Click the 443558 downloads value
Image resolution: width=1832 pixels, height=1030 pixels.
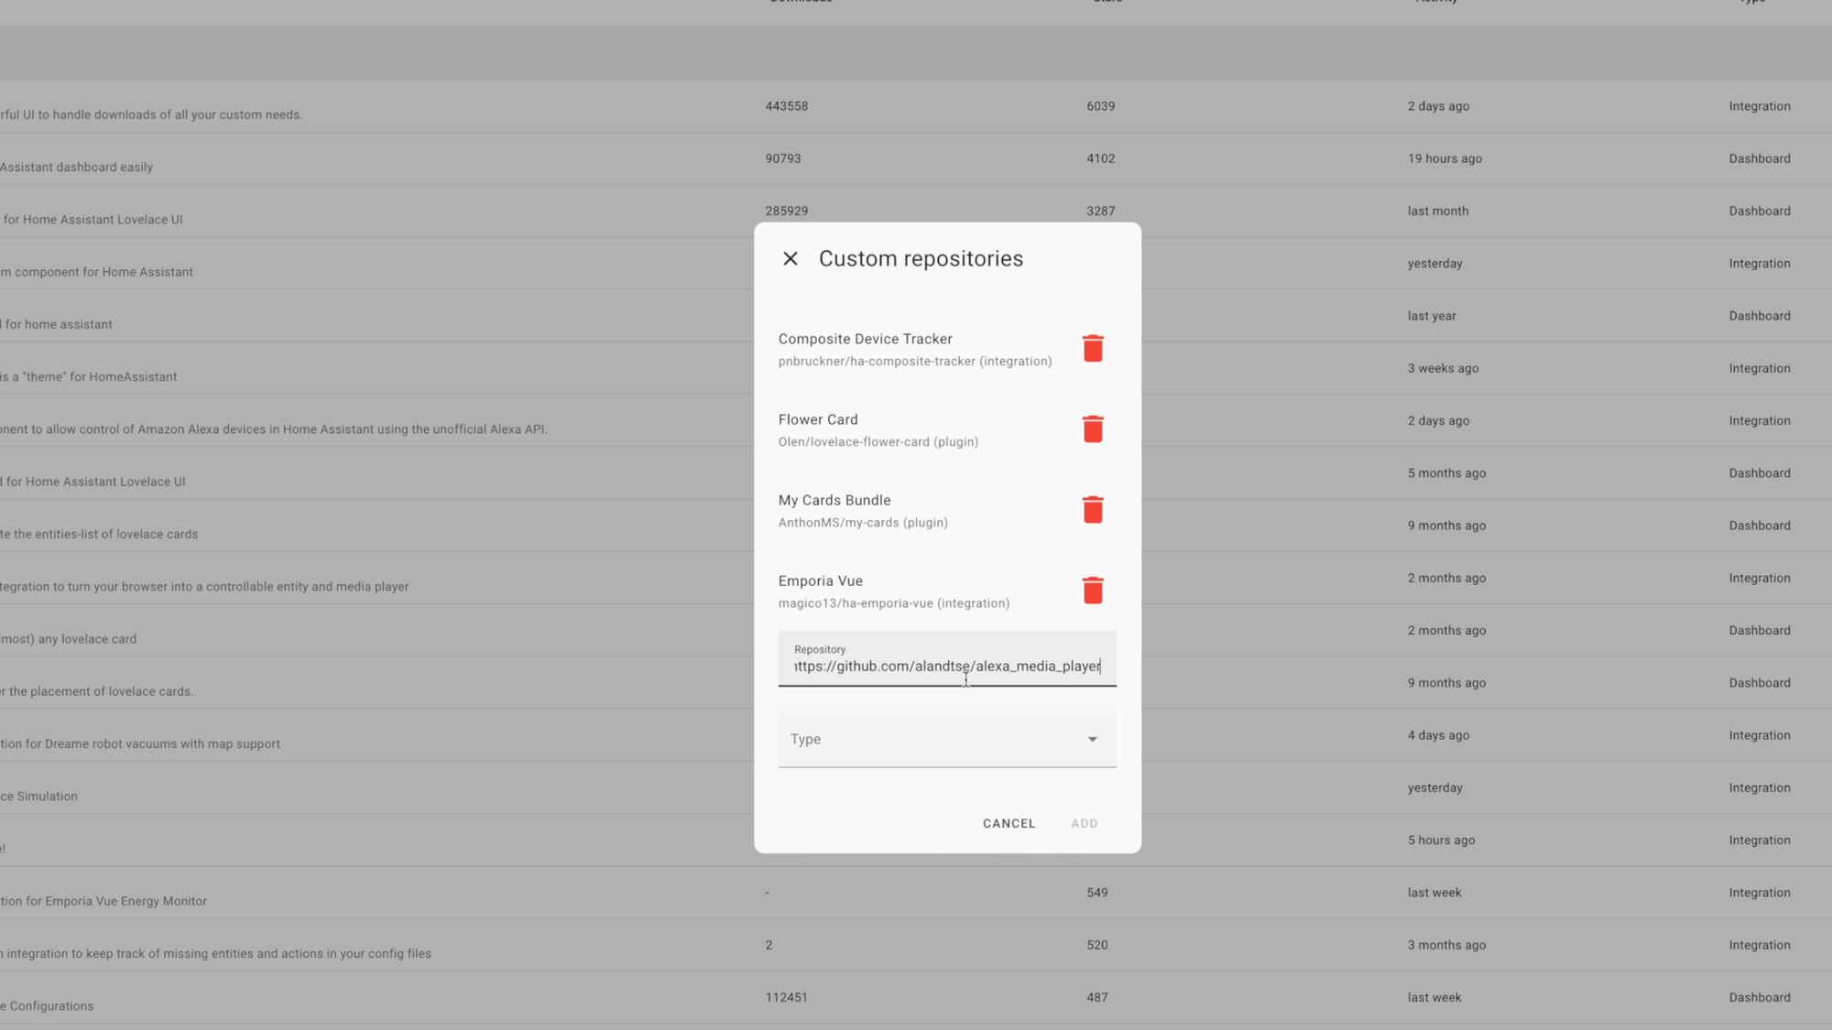787,106
